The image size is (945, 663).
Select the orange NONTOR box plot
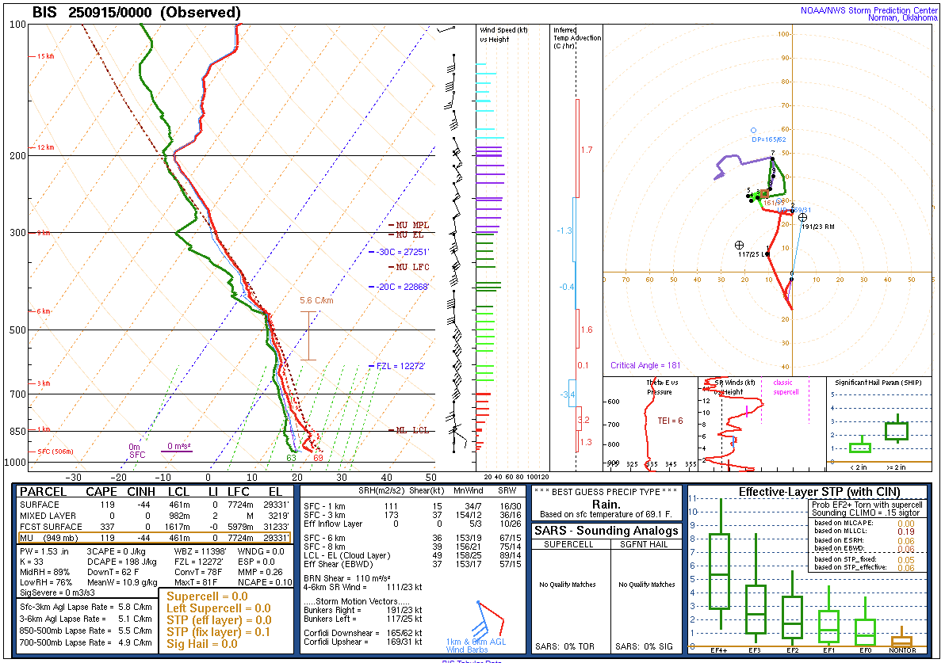(x=901, y=640)
